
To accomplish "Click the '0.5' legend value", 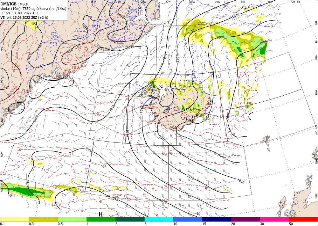I will (60, 224).
